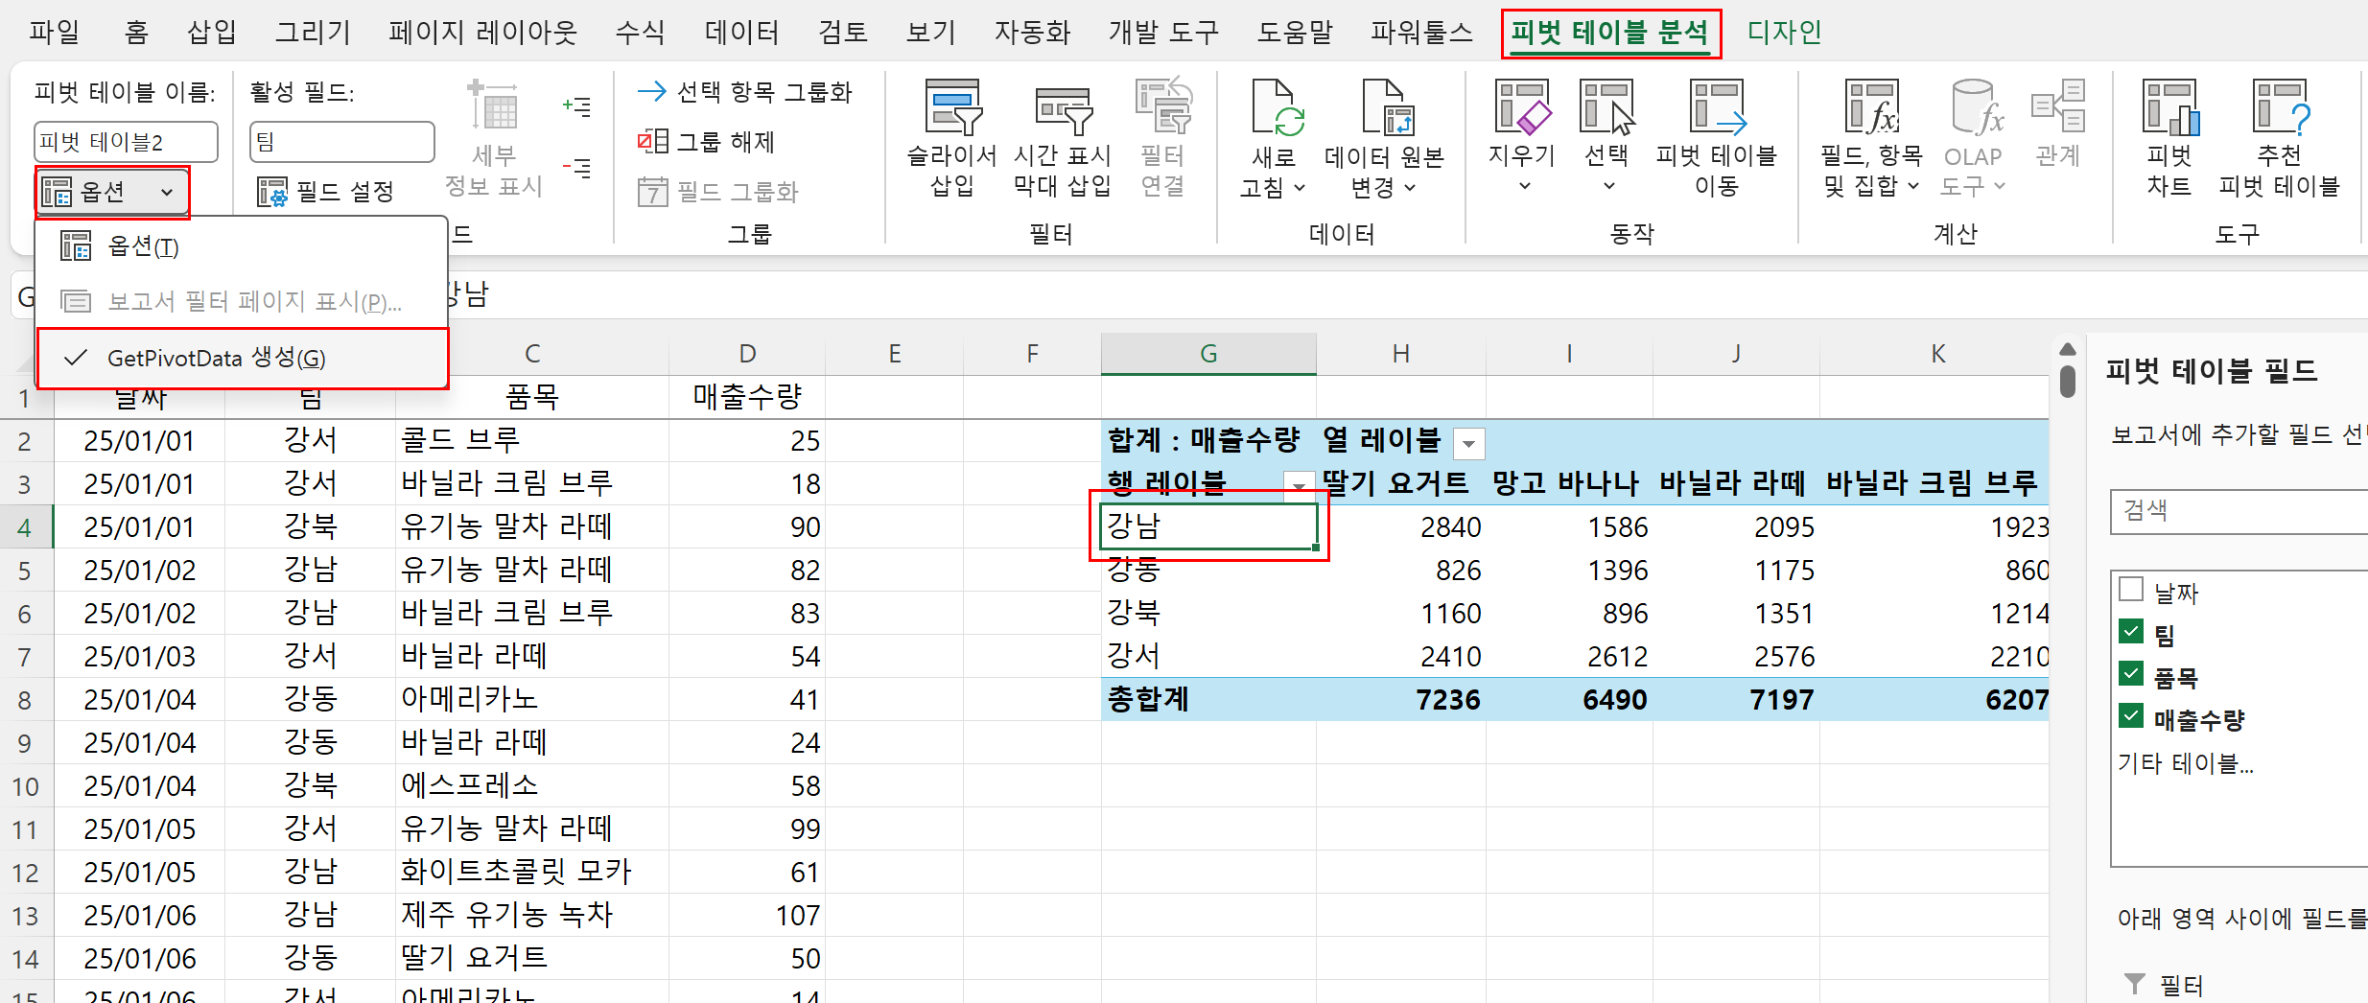The height and width of the screenshot is (1003, 2368).
Task: Click the field list scrollbar up arrow
Action: (2068, 348)
